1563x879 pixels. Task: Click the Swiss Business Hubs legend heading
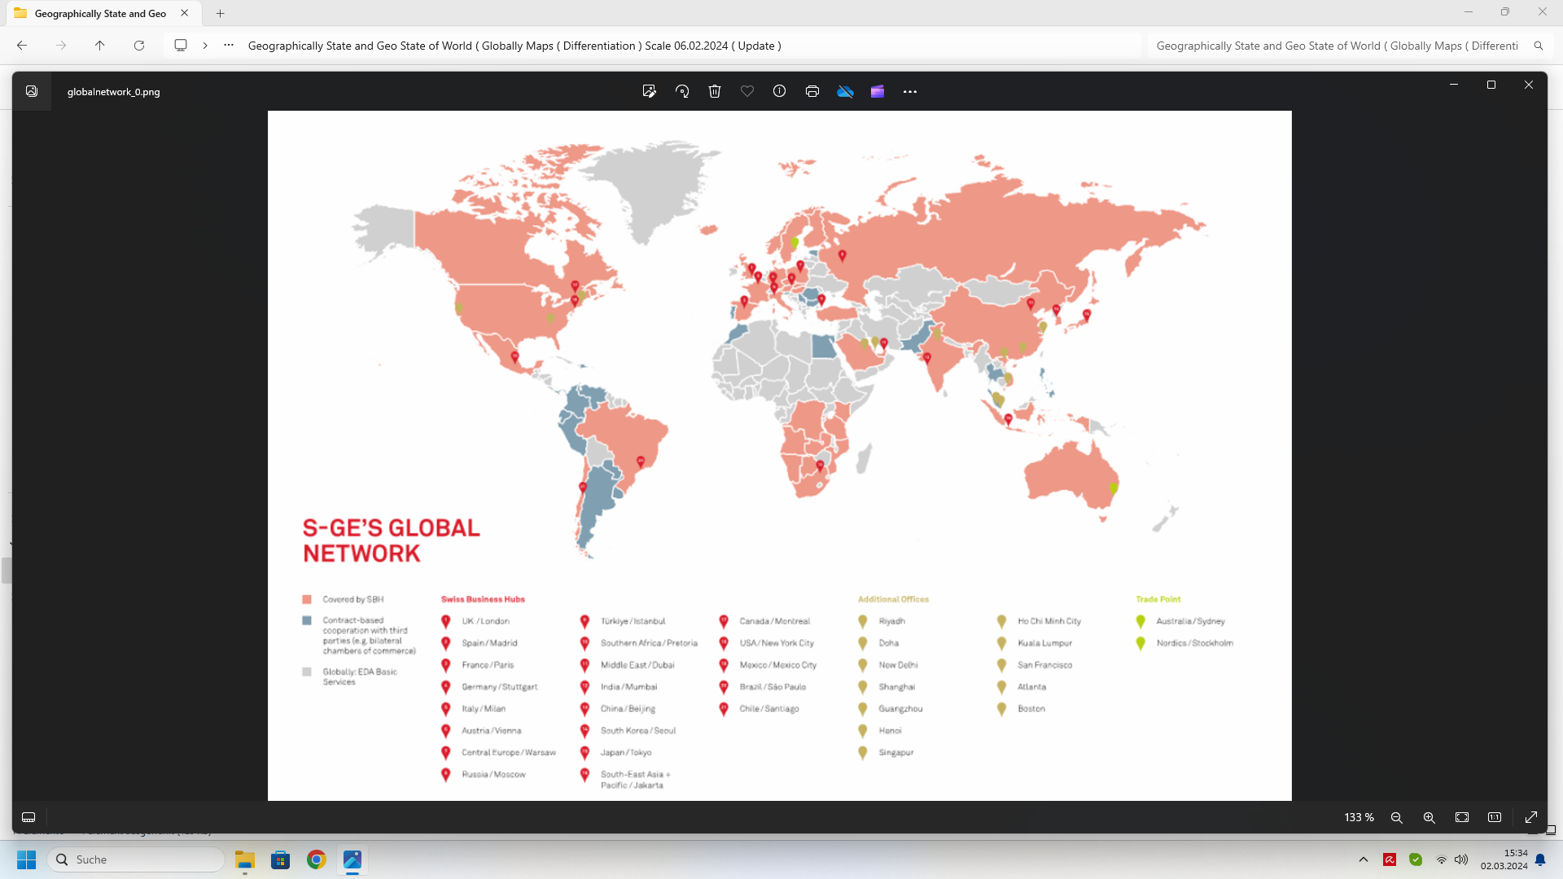(483, 599)
